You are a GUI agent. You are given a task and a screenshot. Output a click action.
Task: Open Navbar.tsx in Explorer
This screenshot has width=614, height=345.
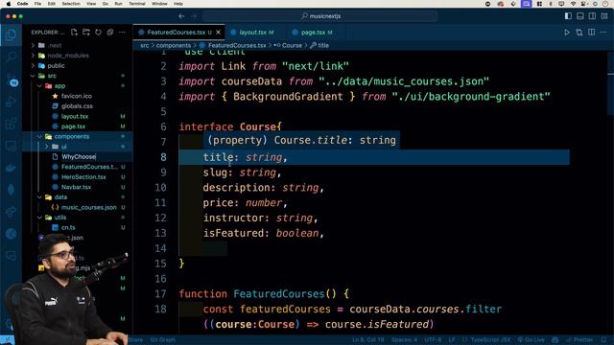click(76, 187)
